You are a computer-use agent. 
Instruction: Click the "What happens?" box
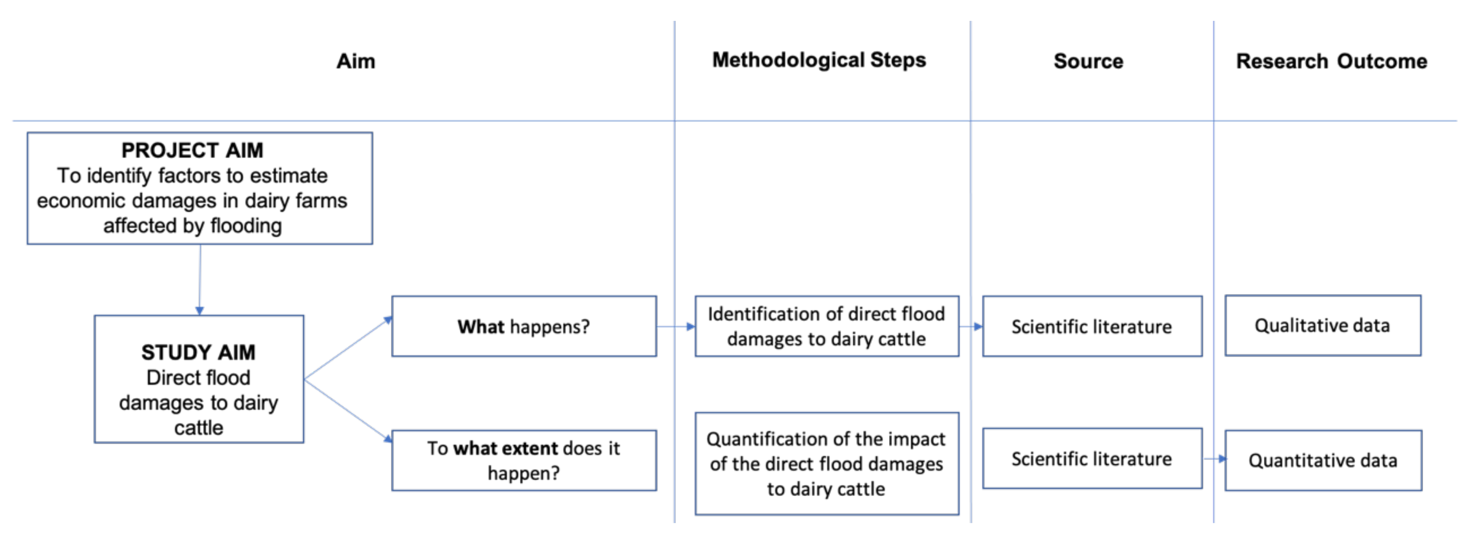(524, 326)
